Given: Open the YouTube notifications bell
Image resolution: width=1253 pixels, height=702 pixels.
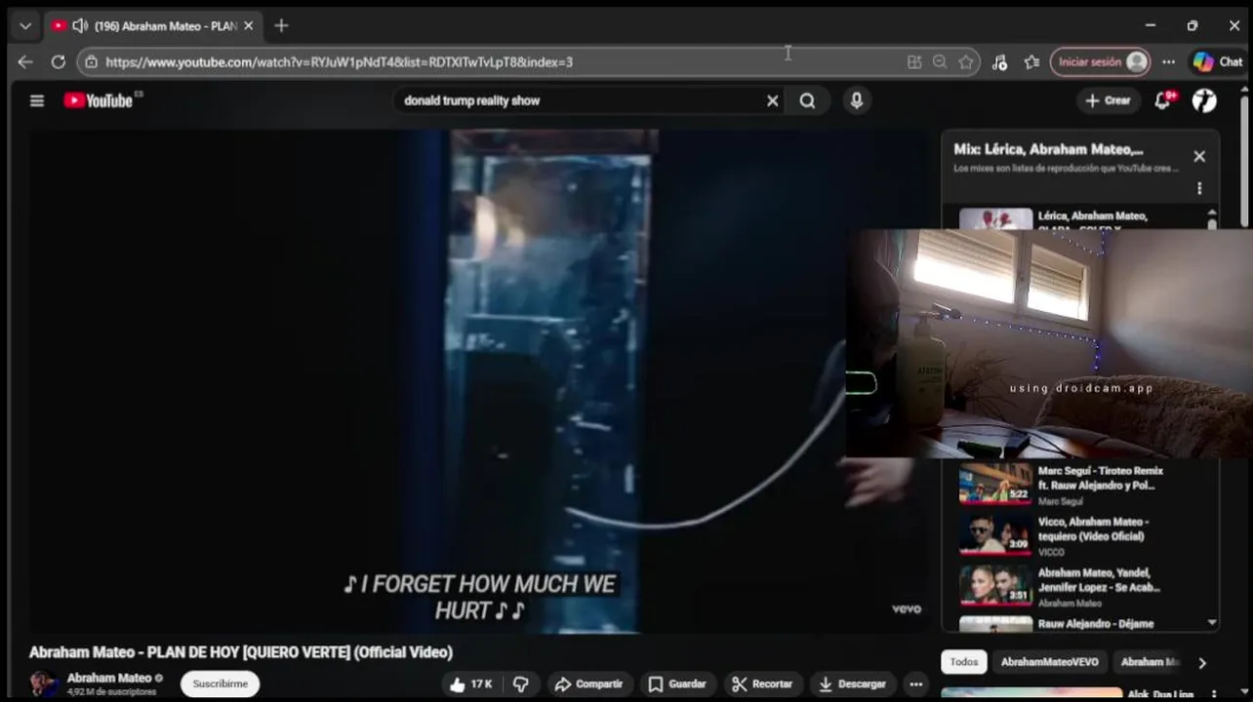Looking at the screenshot, I should tap(1162, 100).
